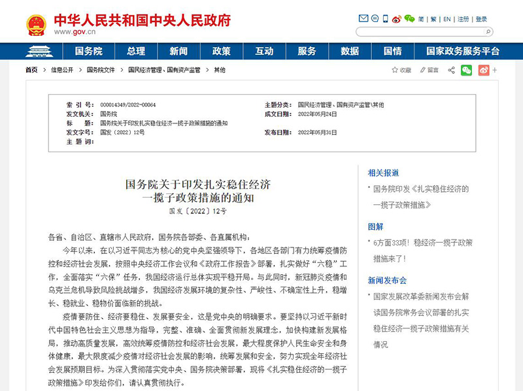This screenshot has height=391, width=523.
Task: Click the 图解 sidebar heading
Action: (375, 227)
